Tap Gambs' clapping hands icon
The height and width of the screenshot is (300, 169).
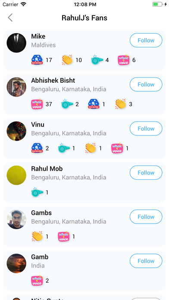pos(37,237)
